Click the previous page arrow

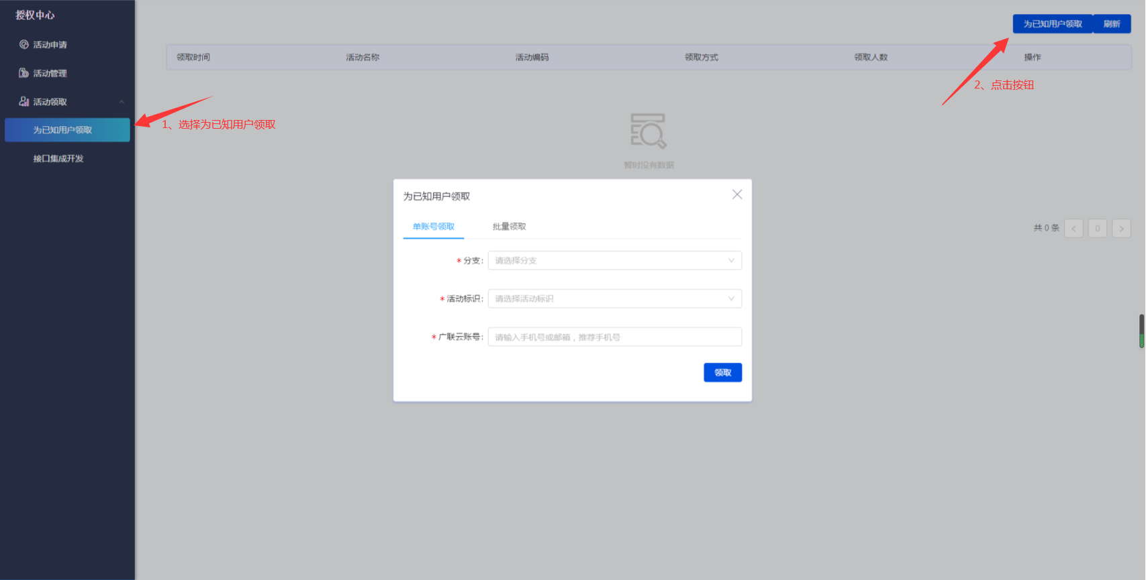[1073, 229]
